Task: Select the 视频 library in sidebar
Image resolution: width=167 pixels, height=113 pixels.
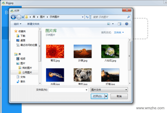Action: (22, 59)
